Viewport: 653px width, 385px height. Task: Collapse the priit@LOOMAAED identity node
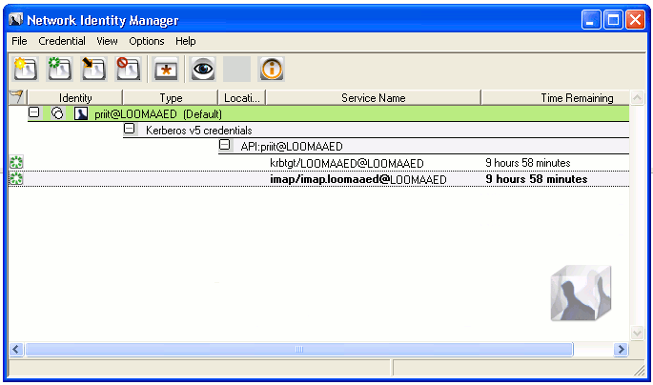coord(34,112)
